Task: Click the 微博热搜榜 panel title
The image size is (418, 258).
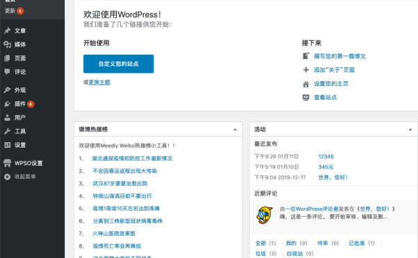Action: pos(93,130)
